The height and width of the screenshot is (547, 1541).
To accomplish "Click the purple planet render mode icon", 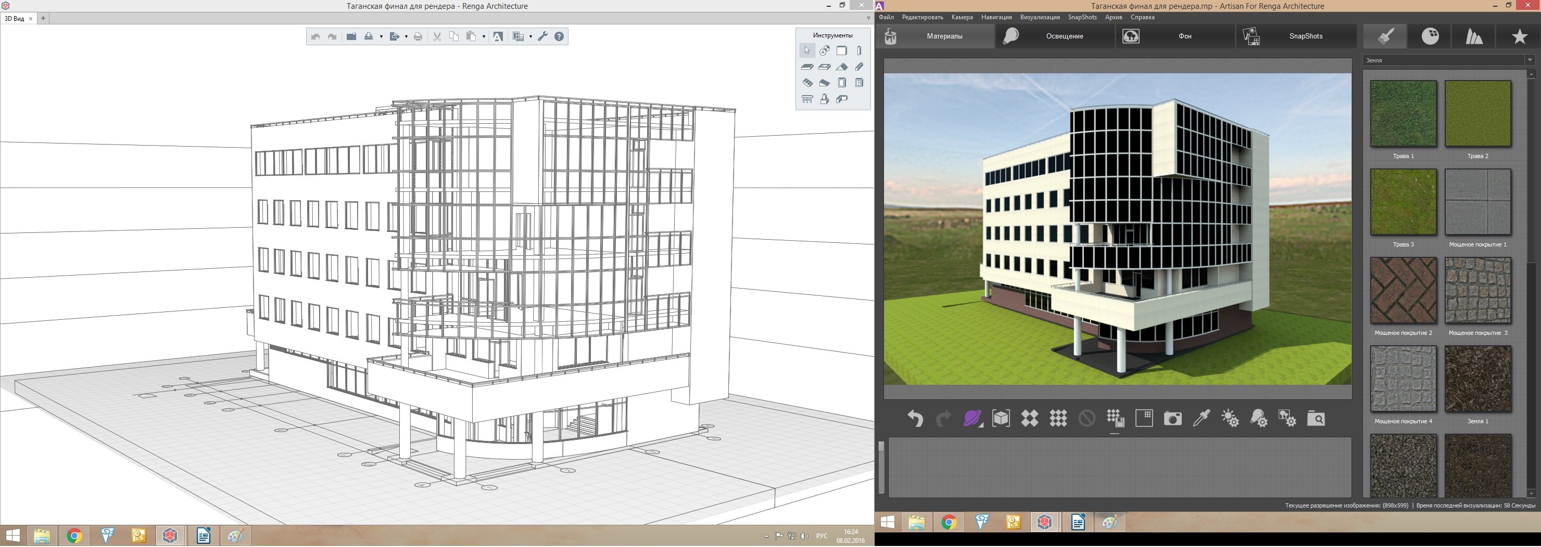I will coord(972,419).
